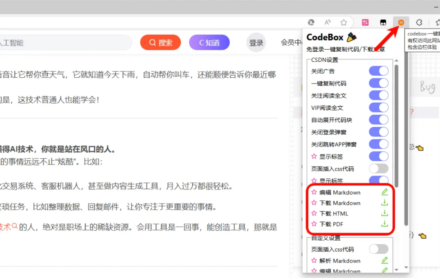Click star icon beside 下载 PDF
The image size is (440, 278).
coord(314,224)
